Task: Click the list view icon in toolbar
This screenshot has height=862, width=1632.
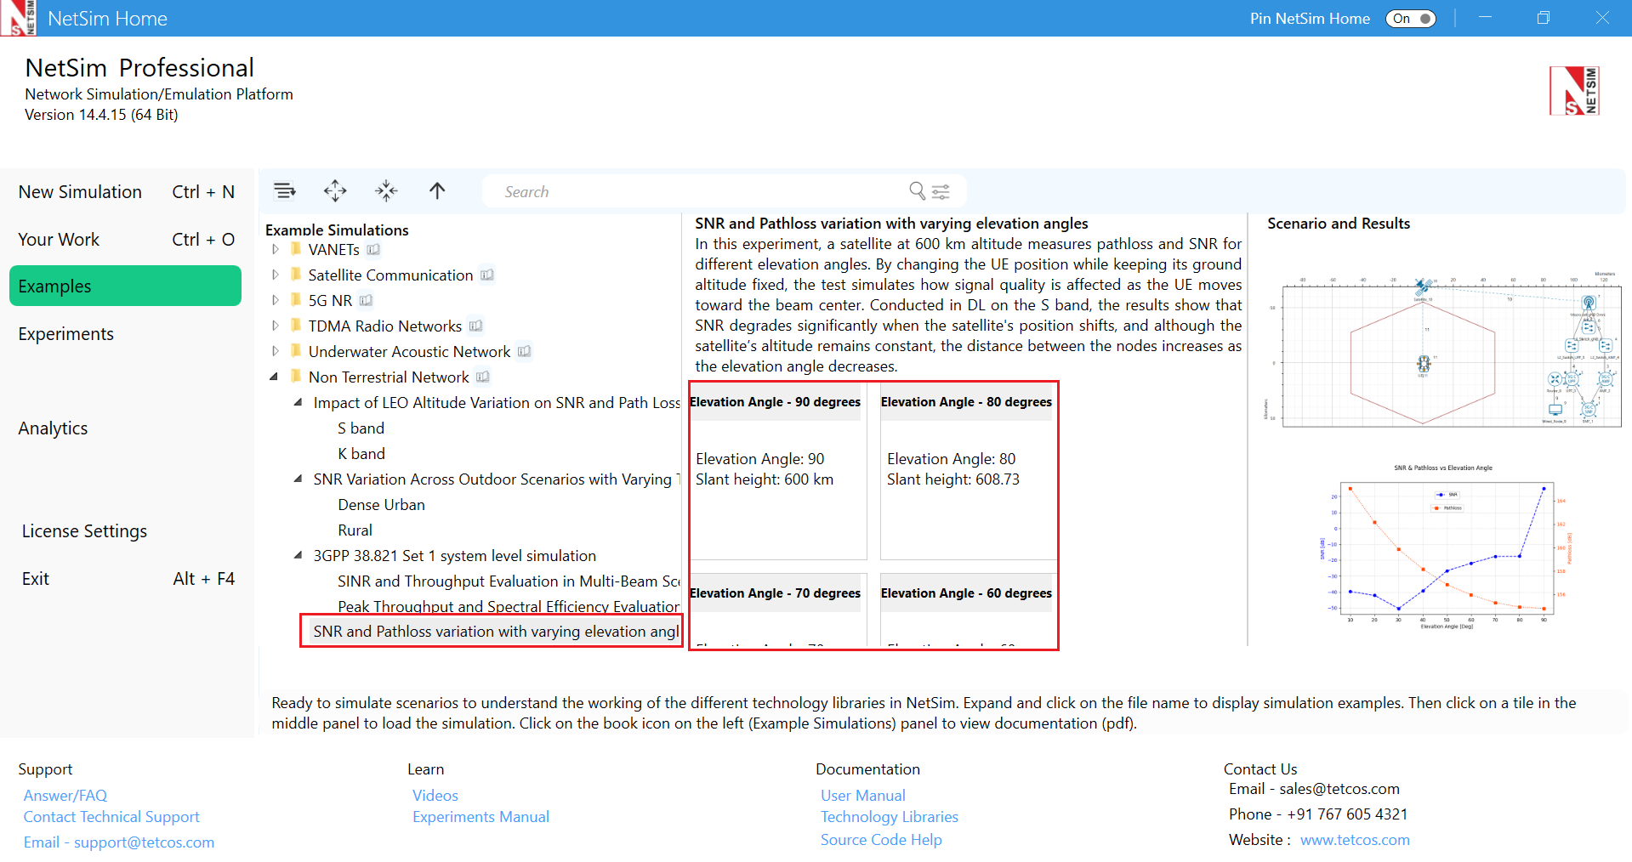Action: coord(285,191)
